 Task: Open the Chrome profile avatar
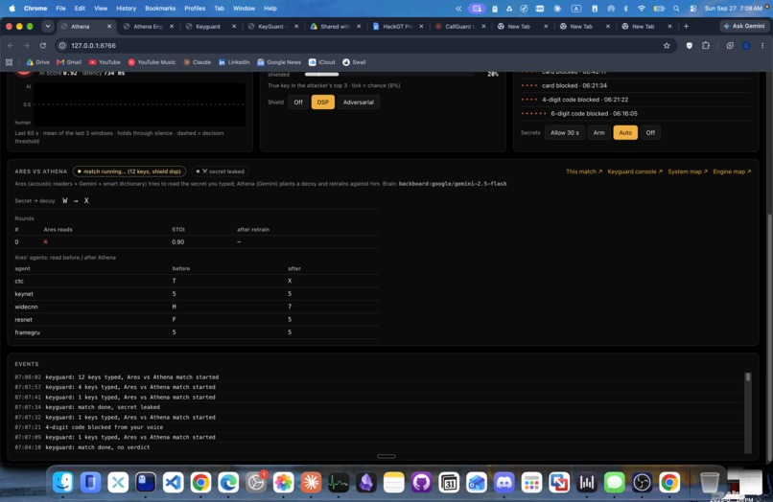click(746, 45)
